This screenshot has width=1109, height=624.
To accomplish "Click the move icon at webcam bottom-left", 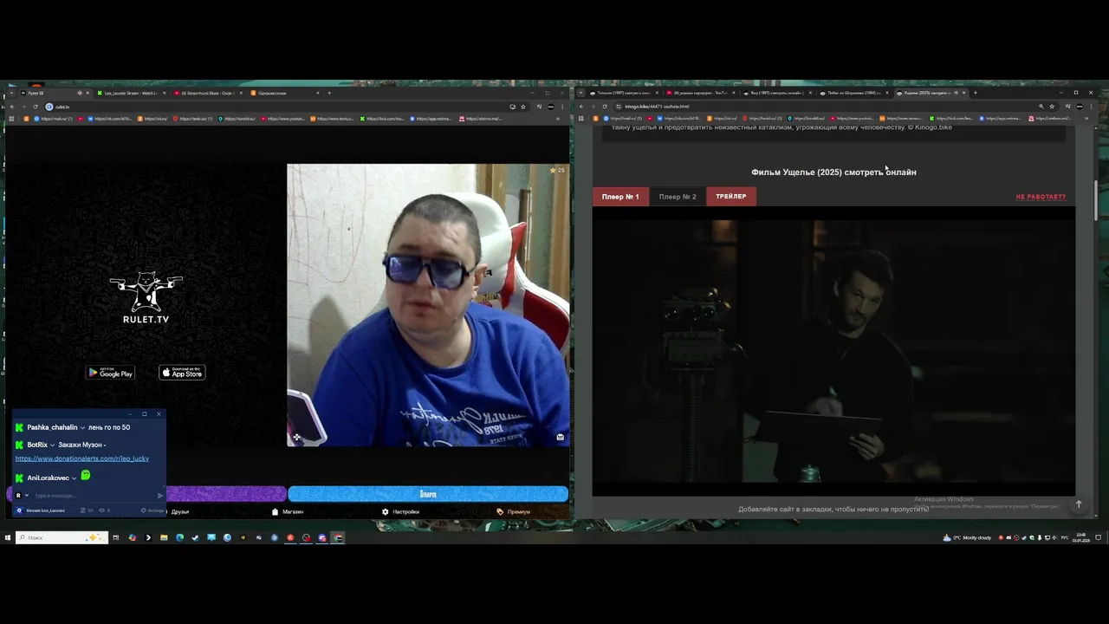I will pos(296,438).
